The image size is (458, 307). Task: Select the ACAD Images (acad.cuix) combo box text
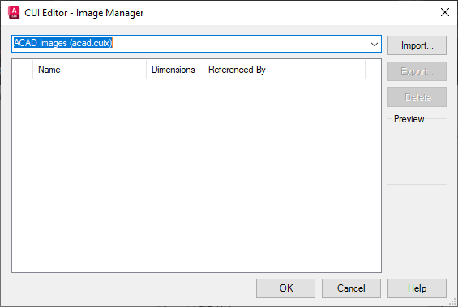63,43
